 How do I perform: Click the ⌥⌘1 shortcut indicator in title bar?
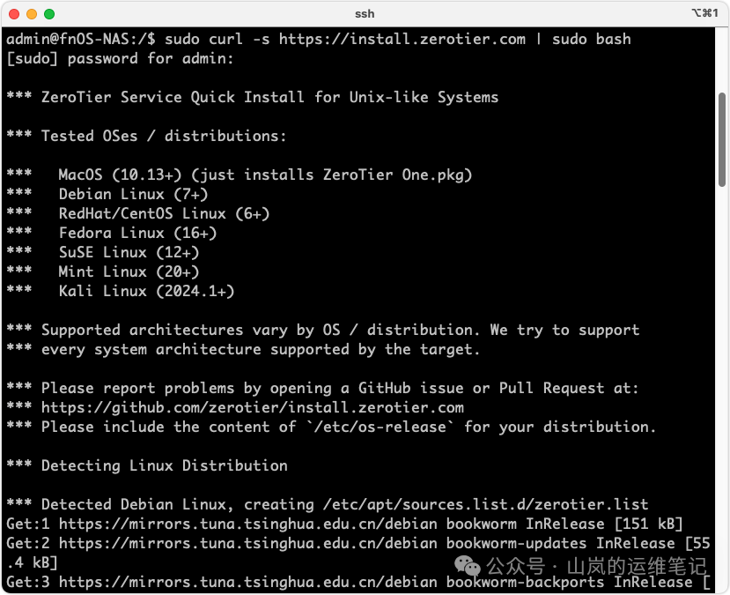(706, 14)
